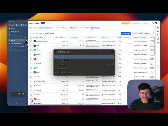
Task: Go to Next results page
Action: [41, 34]
